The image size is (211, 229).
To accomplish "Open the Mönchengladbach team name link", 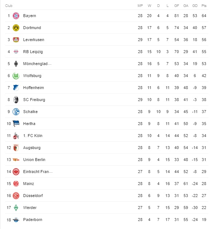I will (37, 64).
